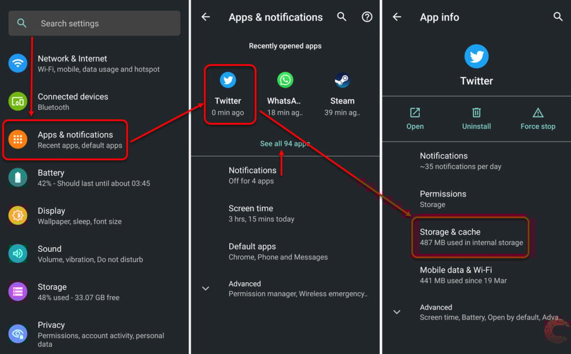Viewport: 571px width, 354px height.
Task: Click the Display brightness icon
Action: [x=18, y=215]
